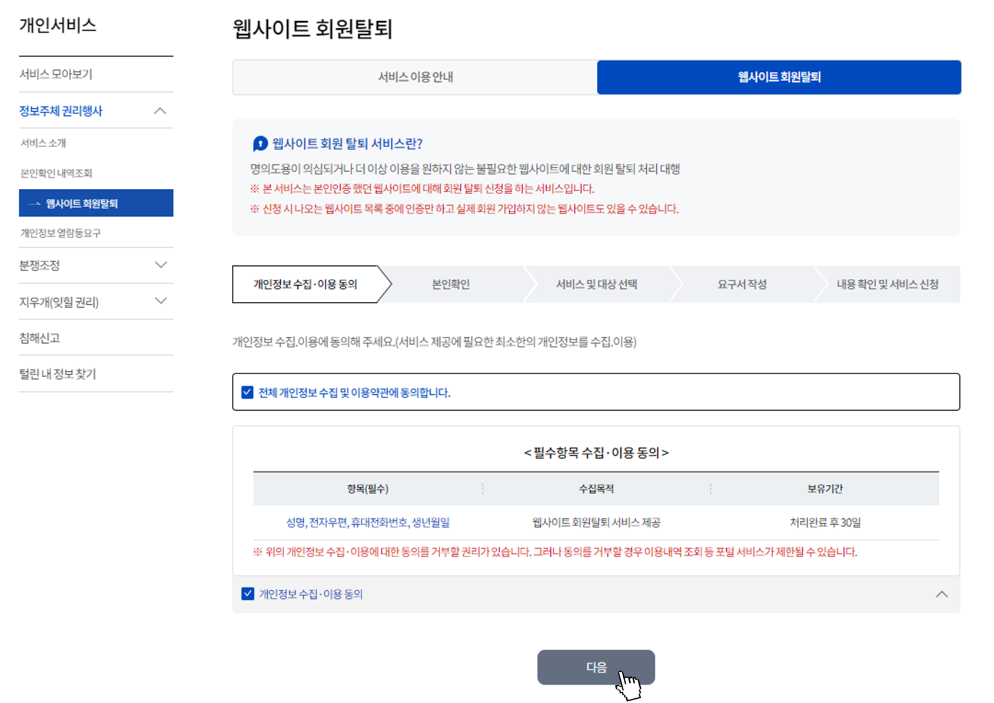The image size is (994, 703).
Task: Select 웹사이트 회원탈퇴 in sidebar
Action: (96, 203)
